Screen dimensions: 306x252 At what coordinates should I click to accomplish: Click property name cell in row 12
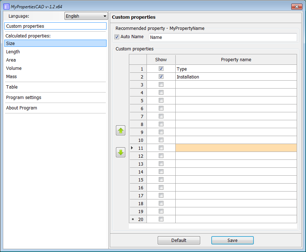(236, 156)
